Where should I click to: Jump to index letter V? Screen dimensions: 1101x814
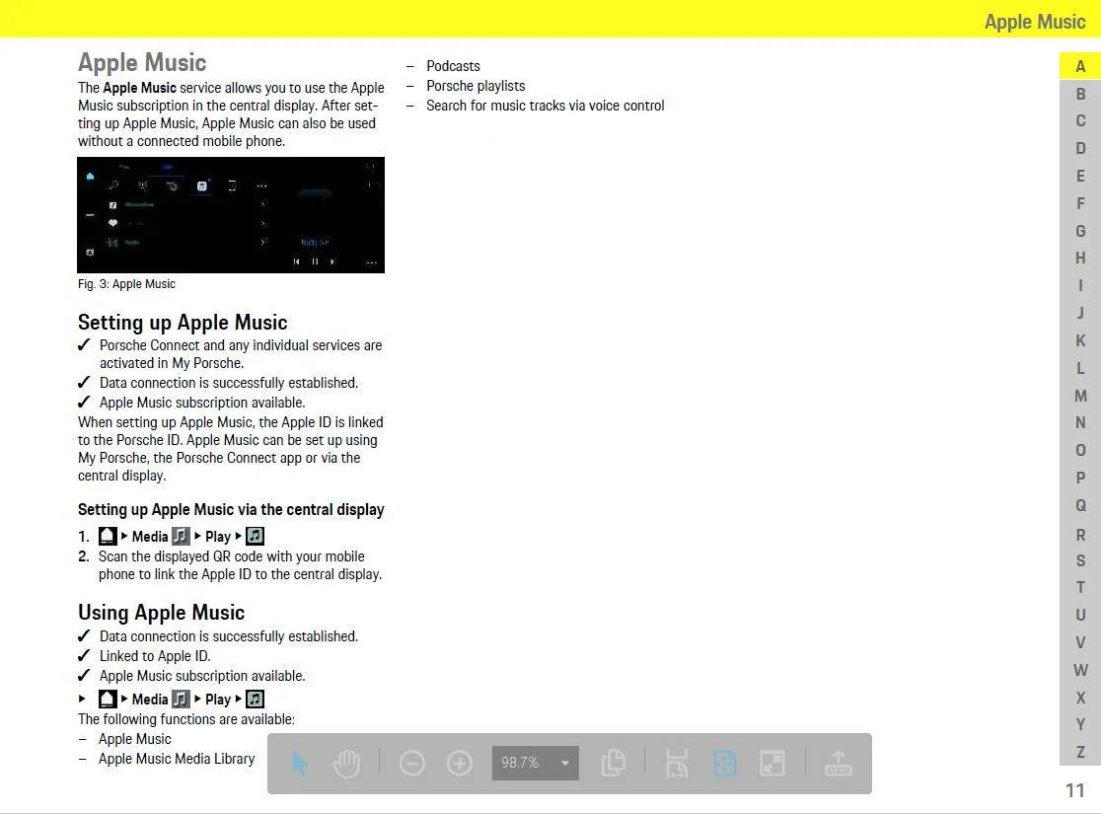[x=1080, y=642]
